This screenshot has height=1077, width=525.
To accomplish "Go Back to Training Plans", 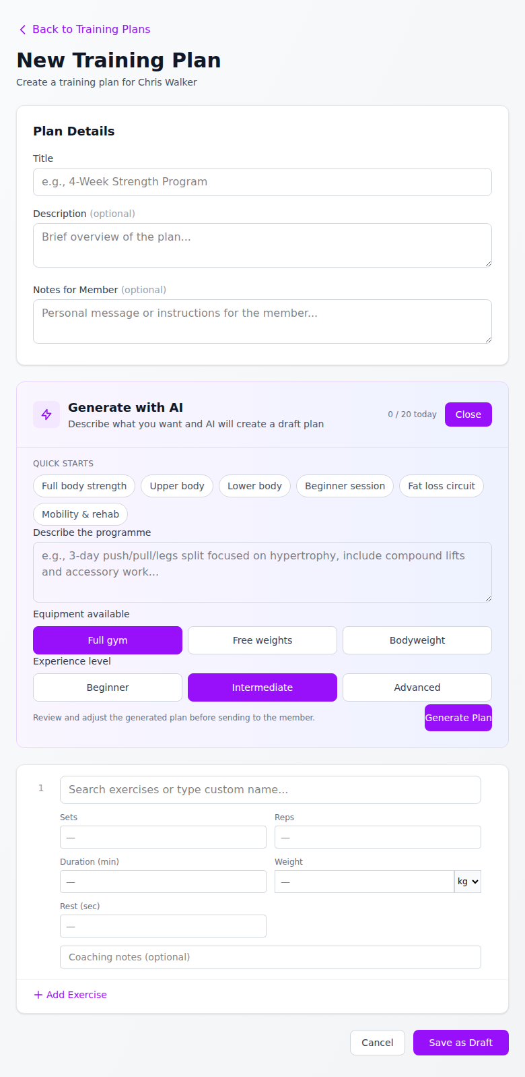I will (x=83, y=29).
